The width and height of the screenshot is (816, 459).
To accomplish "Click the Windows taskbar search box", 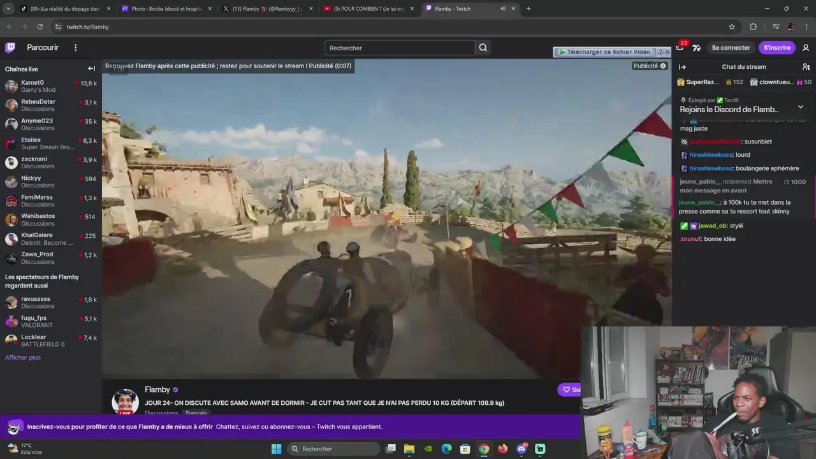I will 333,449.
